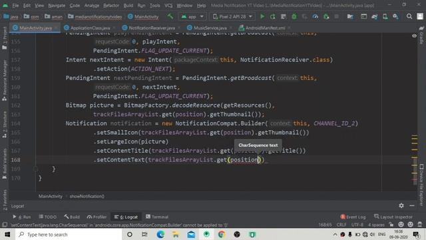Open Logcat settings gear icon
This screenshot has height=240, width=426.
pos(401,206)
